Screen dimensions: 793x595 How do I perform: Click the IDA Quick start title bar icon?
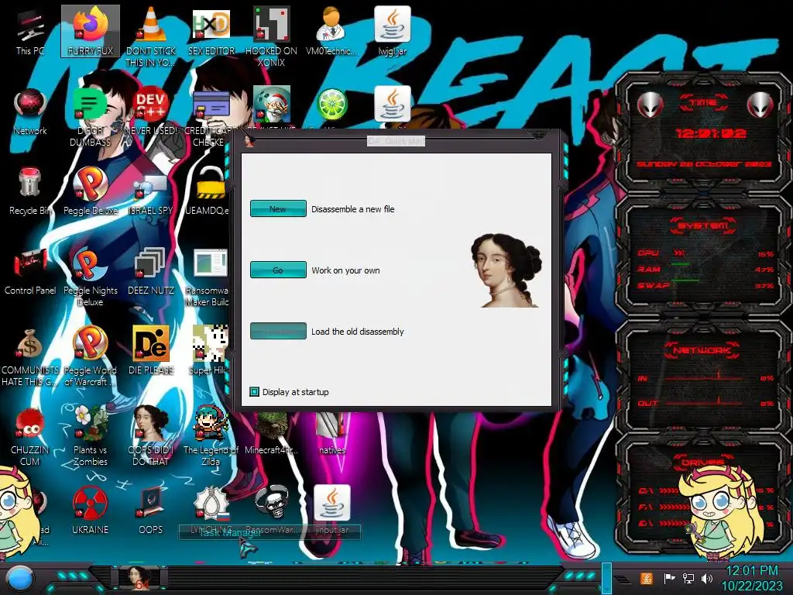pos(249,141)
